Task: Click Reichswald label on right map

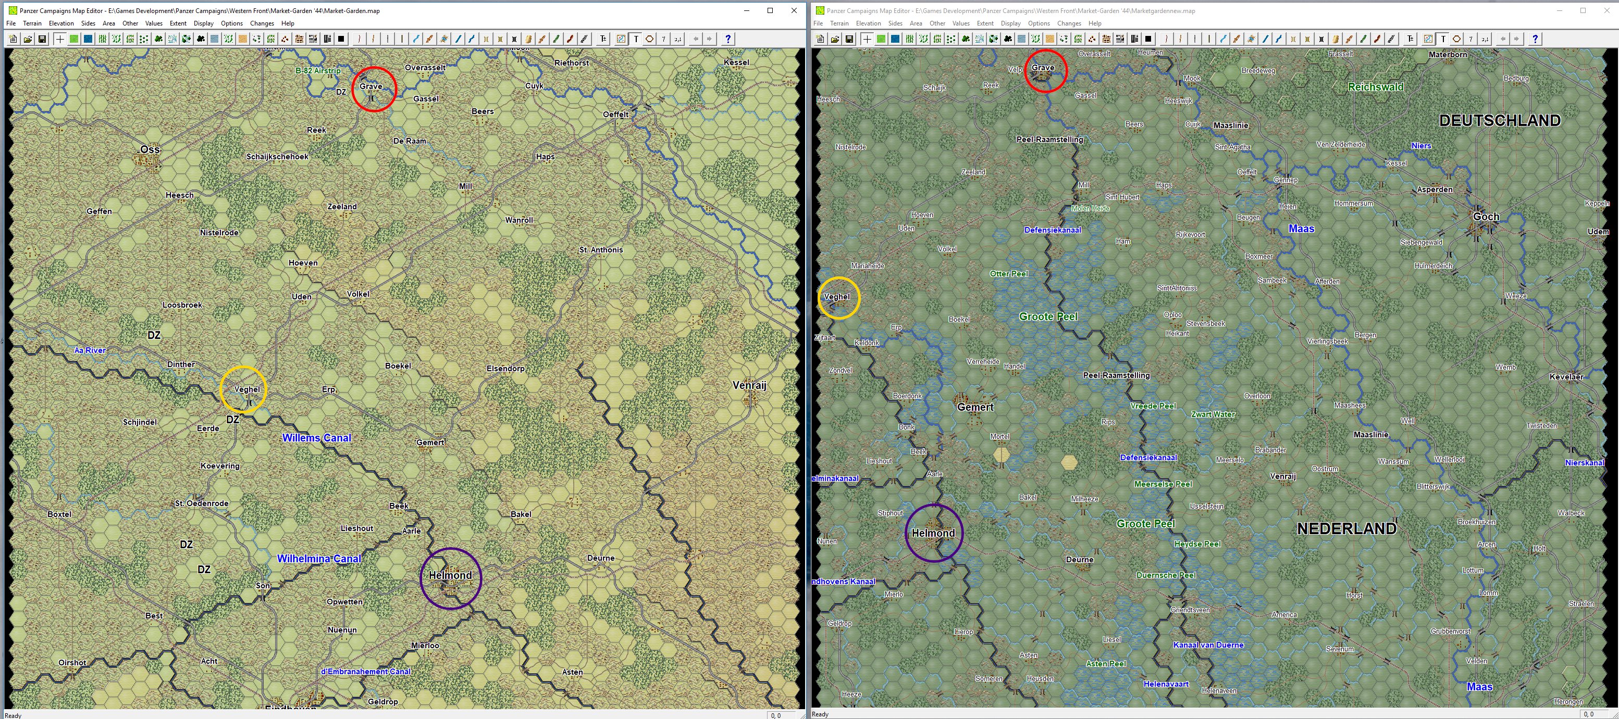Action: point(1376,86)
